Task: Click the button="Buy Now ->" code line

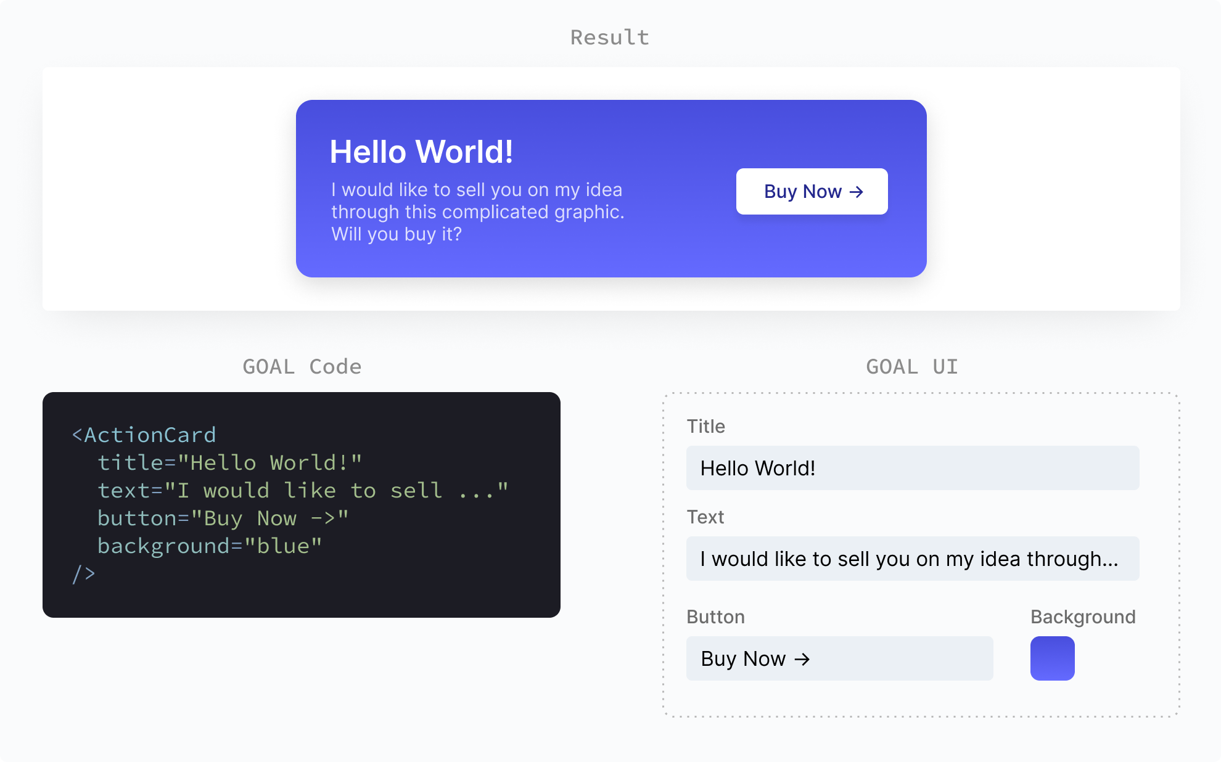Action: tap(223, 518)
